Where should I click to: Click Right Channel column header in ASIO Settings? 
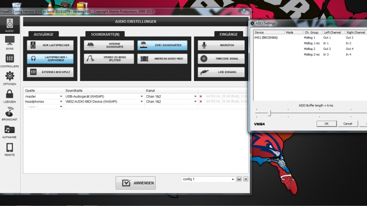(356, 33)
